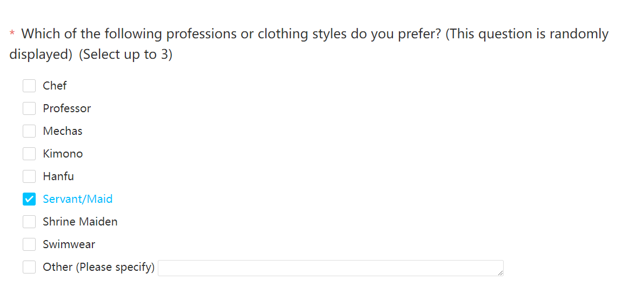628x294 pixels.
Task: Select the Swimwear checkbox
Action: 29,244
